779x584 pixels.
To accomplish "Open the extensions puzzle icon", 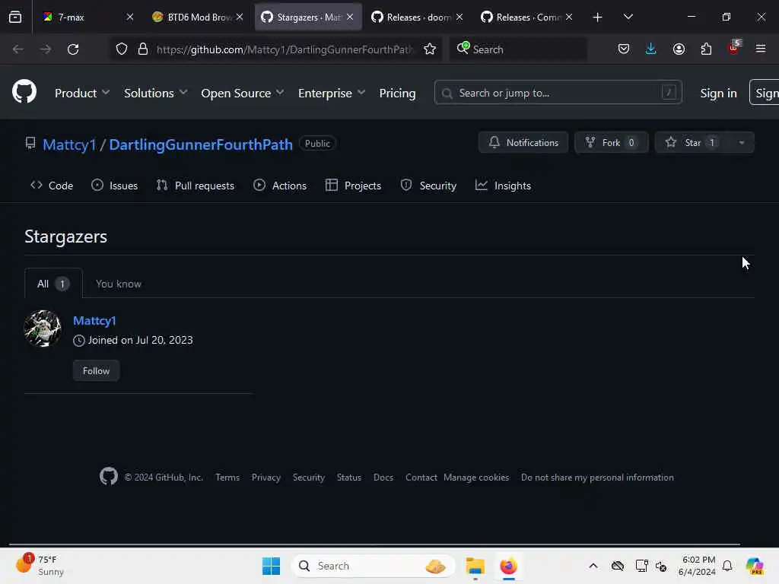I will pos(706,49).
